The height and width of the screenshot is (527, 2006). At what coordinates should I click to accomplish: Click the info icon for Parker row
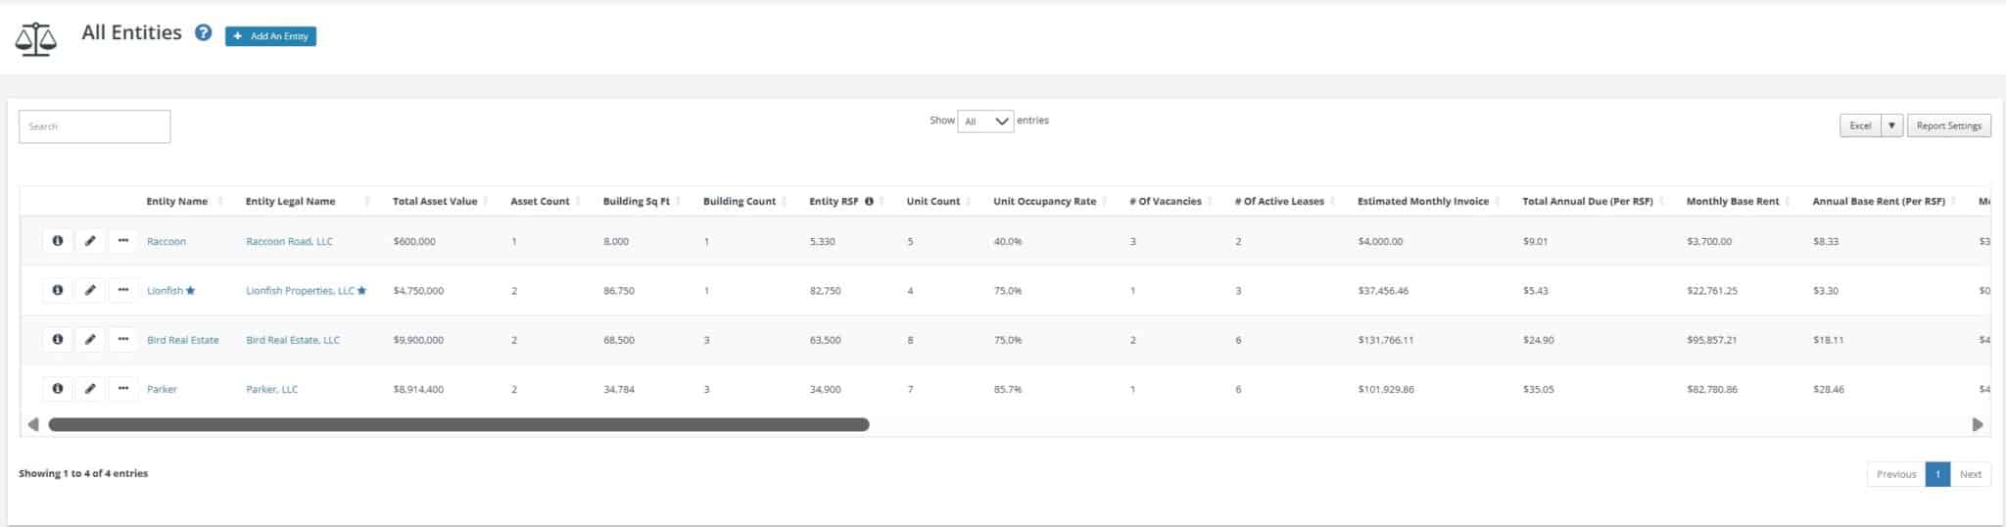tap(58, 389)
